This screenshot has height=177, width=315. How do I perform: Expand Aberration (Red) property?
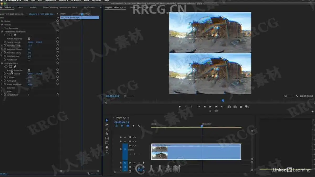pos(2,46)
